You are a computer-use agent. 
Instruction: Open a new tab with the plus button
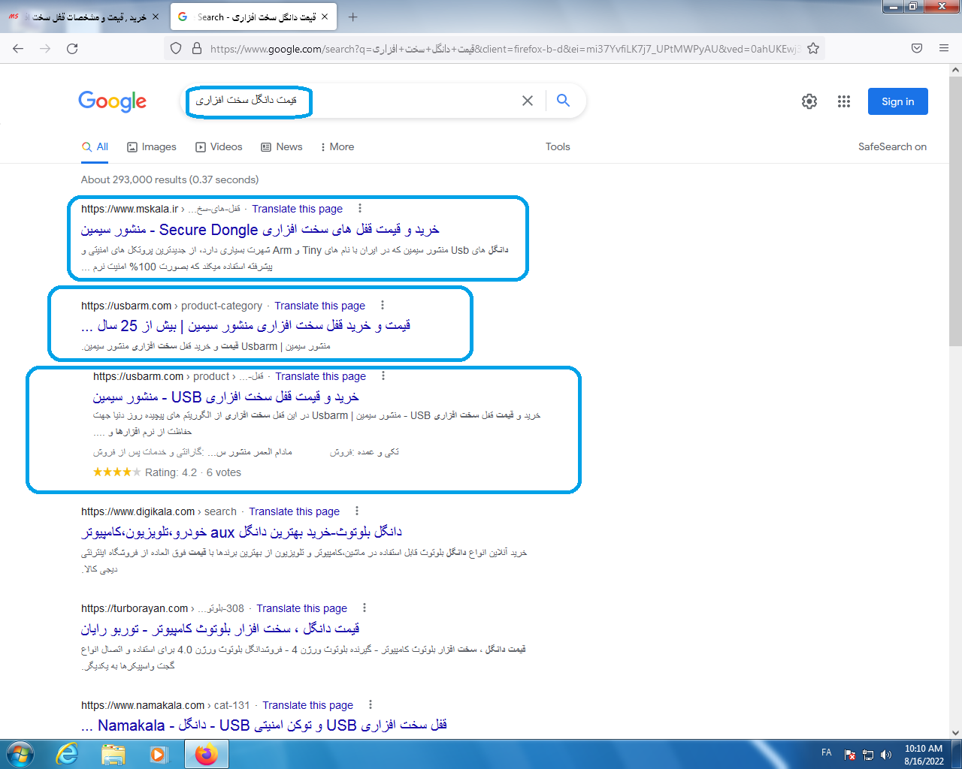(353, 17)
